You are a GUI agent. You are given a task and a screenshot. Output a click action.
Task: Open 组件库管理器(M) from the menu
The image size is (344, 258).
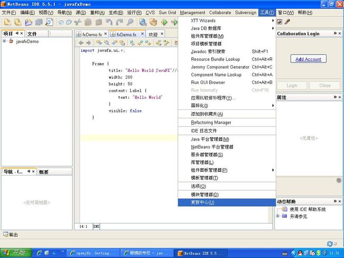(x=227, y=36)
